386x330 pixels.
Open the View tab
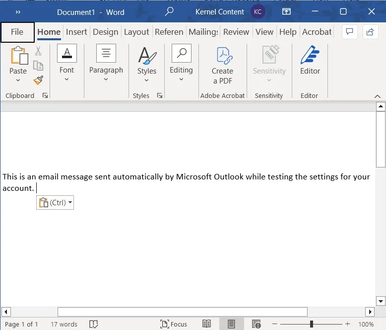[264, 32]
